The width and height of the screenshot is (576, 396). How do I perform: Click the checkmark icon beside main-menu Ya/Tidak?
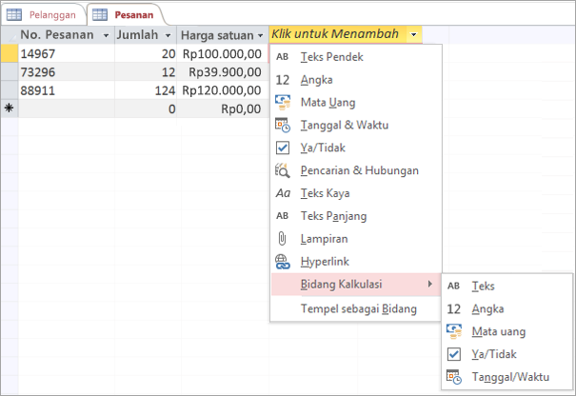click(283, 148)
